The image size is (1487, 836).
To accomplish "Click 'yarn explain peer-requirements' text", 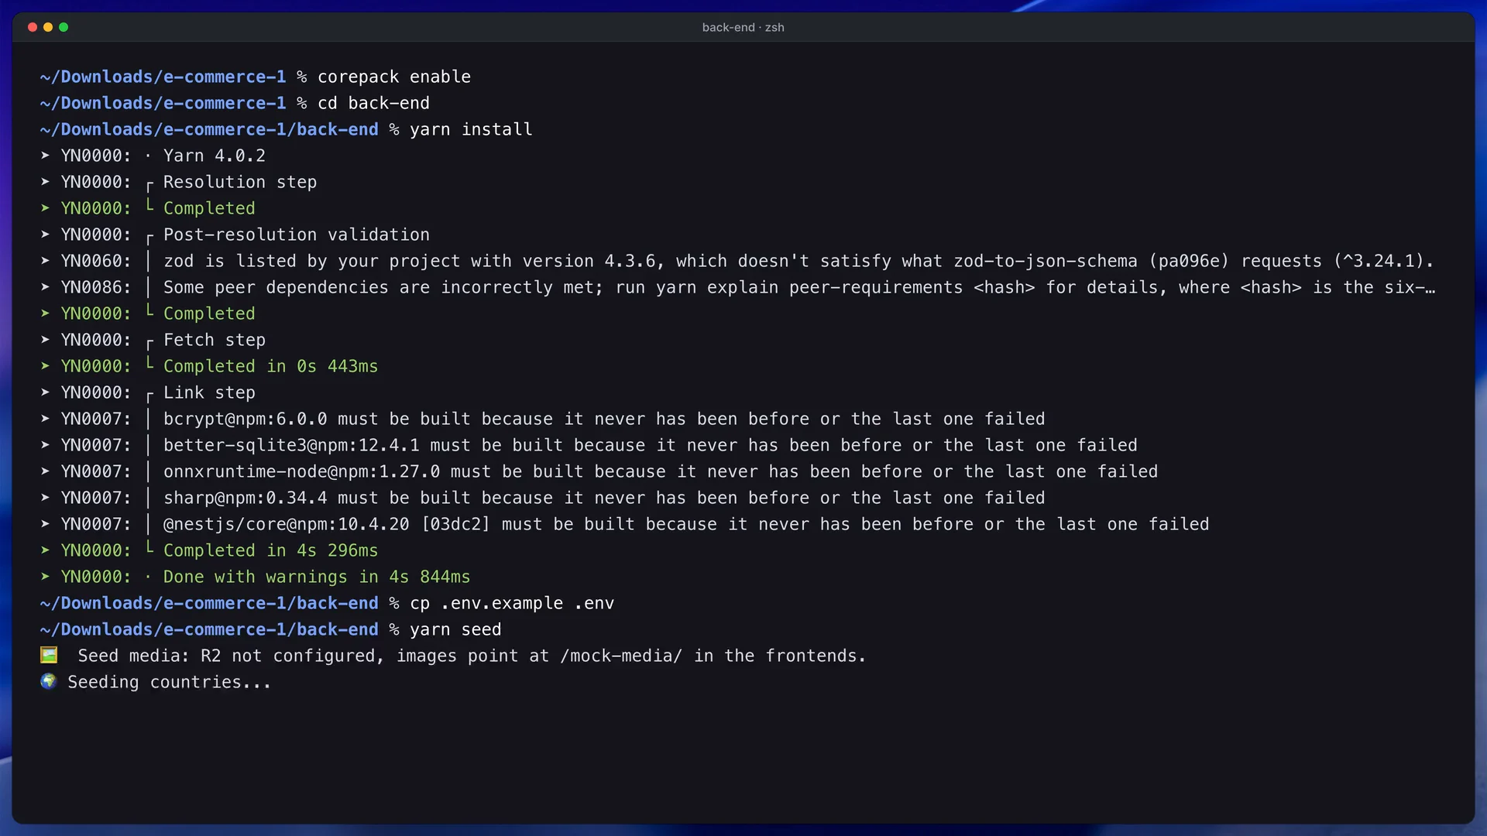I will (809, 287).
